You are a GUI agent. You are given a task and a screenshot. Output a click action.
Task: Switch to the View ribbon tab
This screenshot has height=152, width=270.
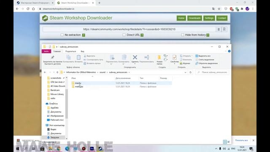click(x=83, y=52)
